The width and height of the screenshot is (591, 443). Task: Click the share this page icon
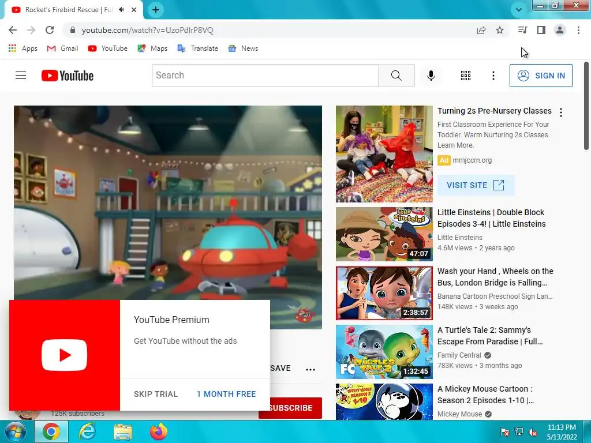[481, 30]
